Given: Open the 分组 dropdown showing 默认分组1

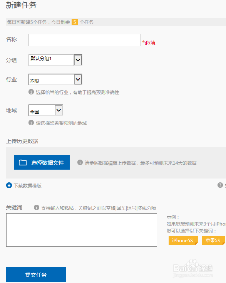Looking at the screenshot, I should [x=55, y=60].
